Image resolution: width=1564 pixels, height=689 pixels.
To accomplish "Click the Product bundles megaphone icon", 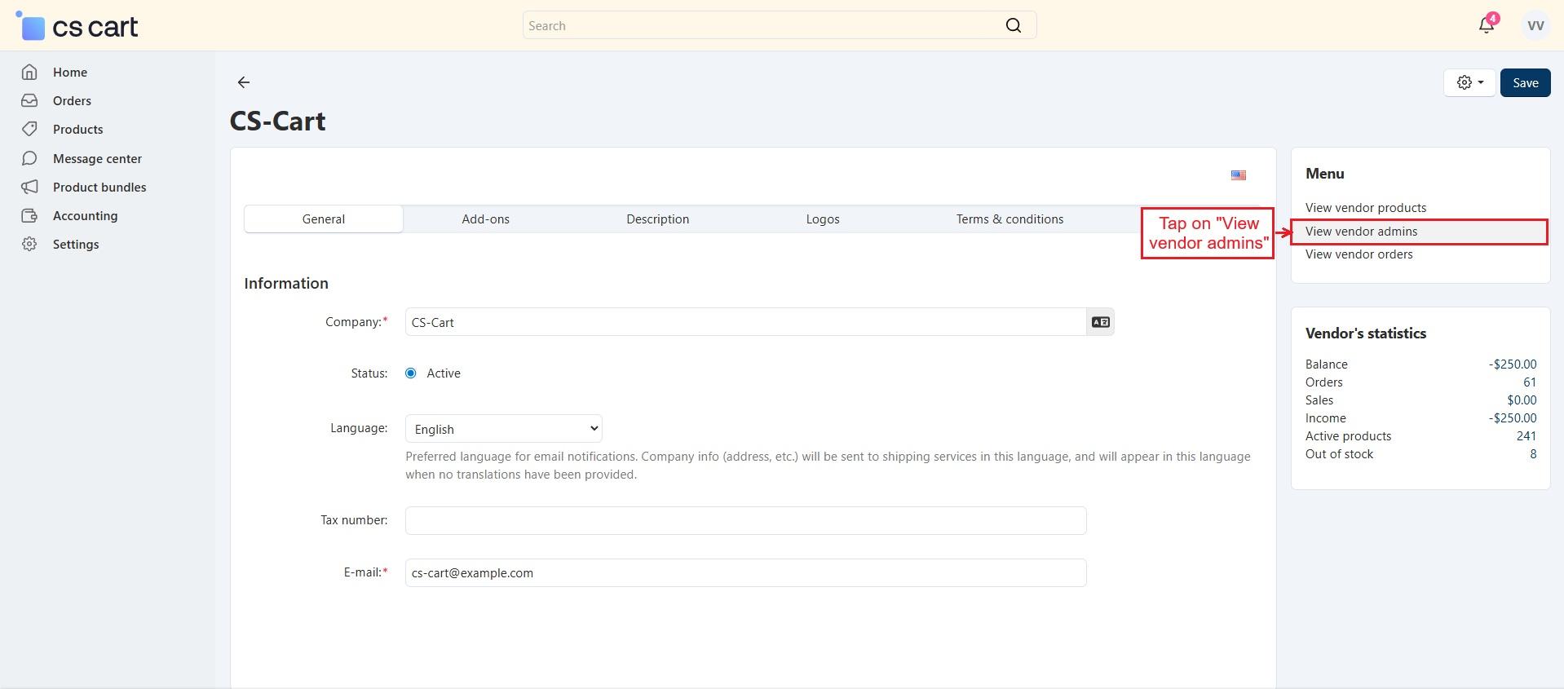I will pos(29,188).
